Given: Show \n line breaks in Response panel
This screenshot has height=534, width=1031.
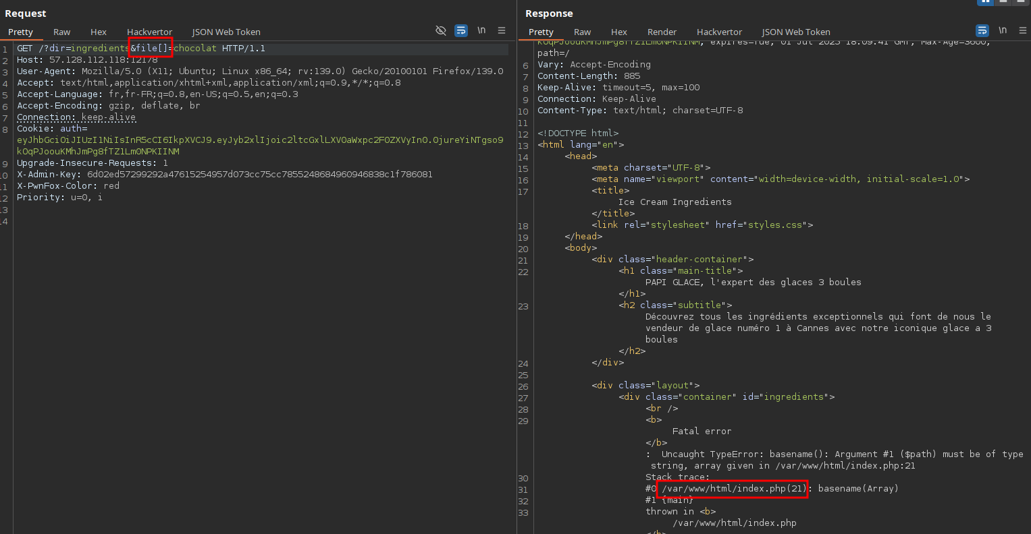Looking at the screenshot, I should pos(1003,30).
